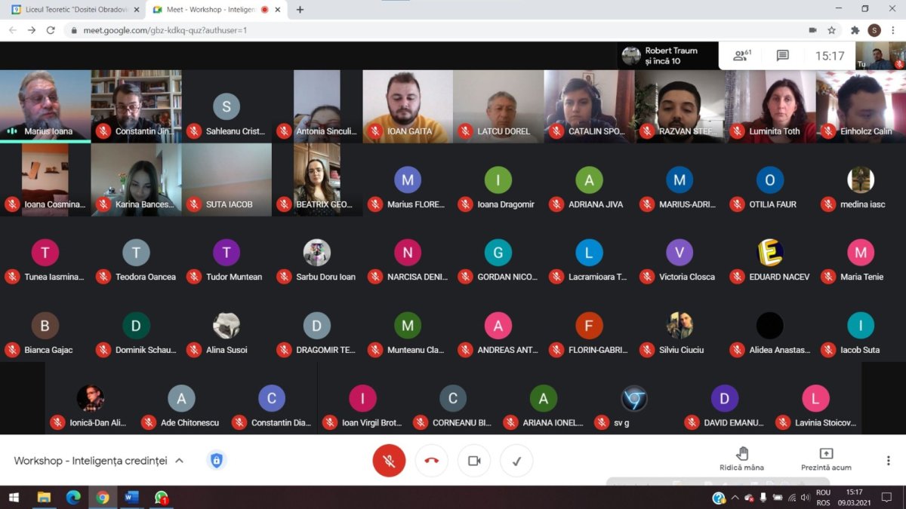Open the Chrome extensions puzzle icon
The width and height of the screenshot is (906, 509).
[855, 30]
